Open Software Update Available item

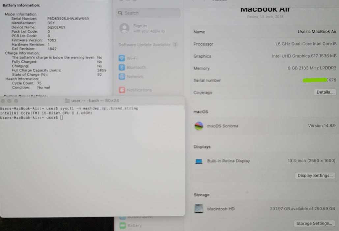pyautogui.click(x=148, y=45)
